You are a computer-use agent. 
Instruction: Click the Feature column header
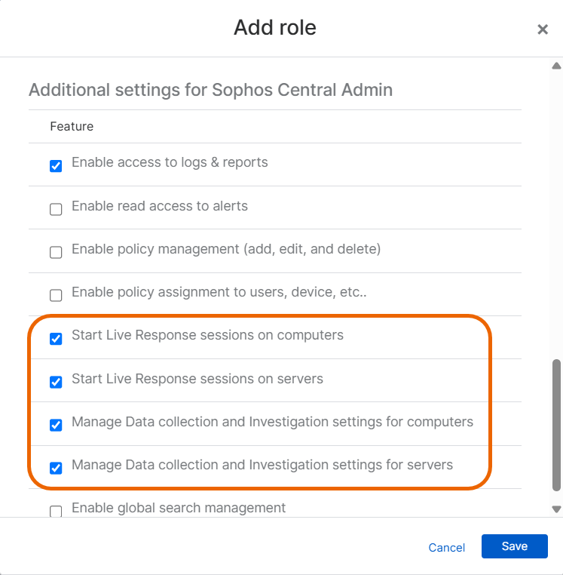[72, 126]
